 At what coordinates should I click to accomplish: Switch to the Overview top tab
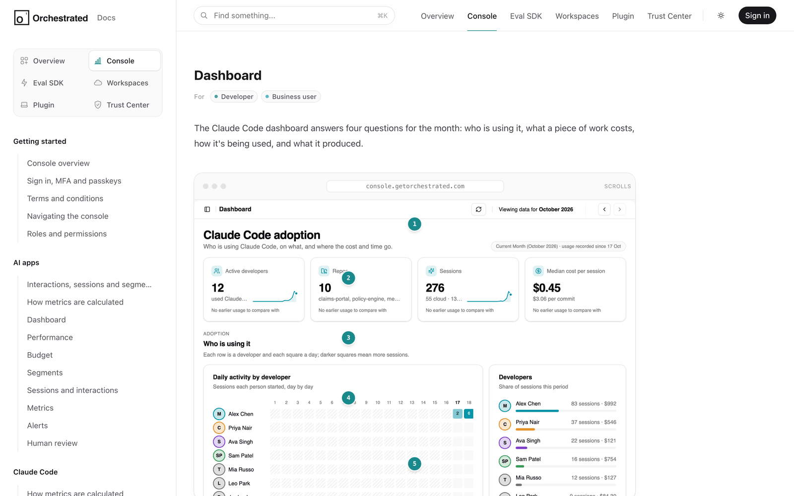pyautogui.click(x=437, y=16)
